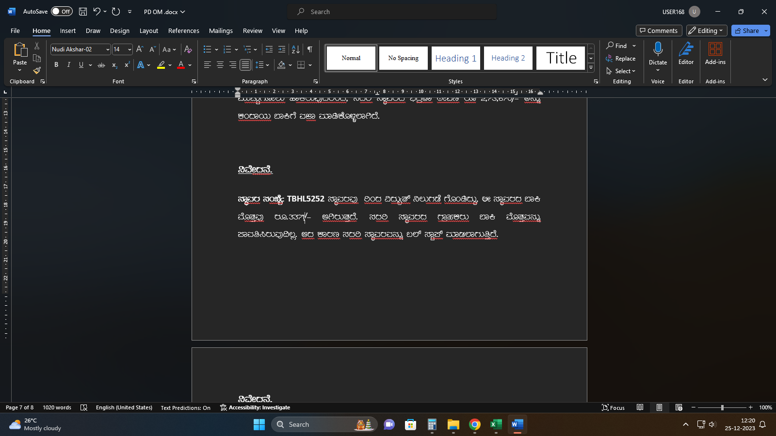Image resolution: width=776 pixels, height=436 pixels.
Task: Select Print Layout view in status bar
Action: [x=660, y=407]
